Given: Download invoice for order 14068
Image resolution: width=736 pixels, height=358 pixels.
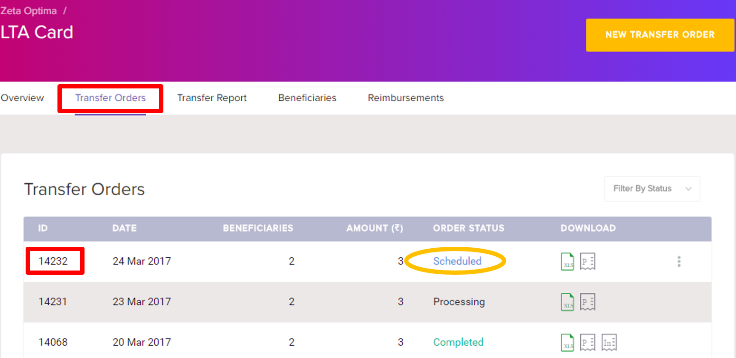Looking at the screenshot, I should click(609, 342).
